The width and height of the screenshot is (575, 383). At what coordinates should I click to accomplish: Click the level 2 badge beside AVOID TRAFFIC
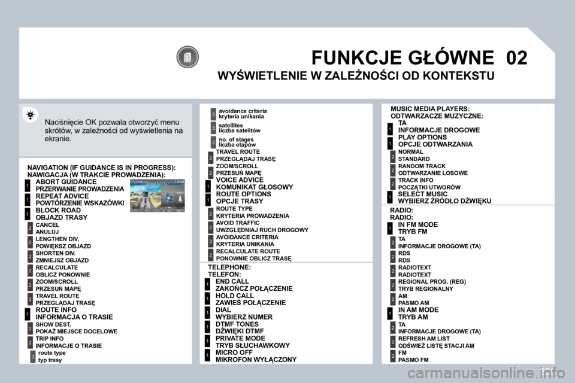pyautogui.click(x=210, y=227)
